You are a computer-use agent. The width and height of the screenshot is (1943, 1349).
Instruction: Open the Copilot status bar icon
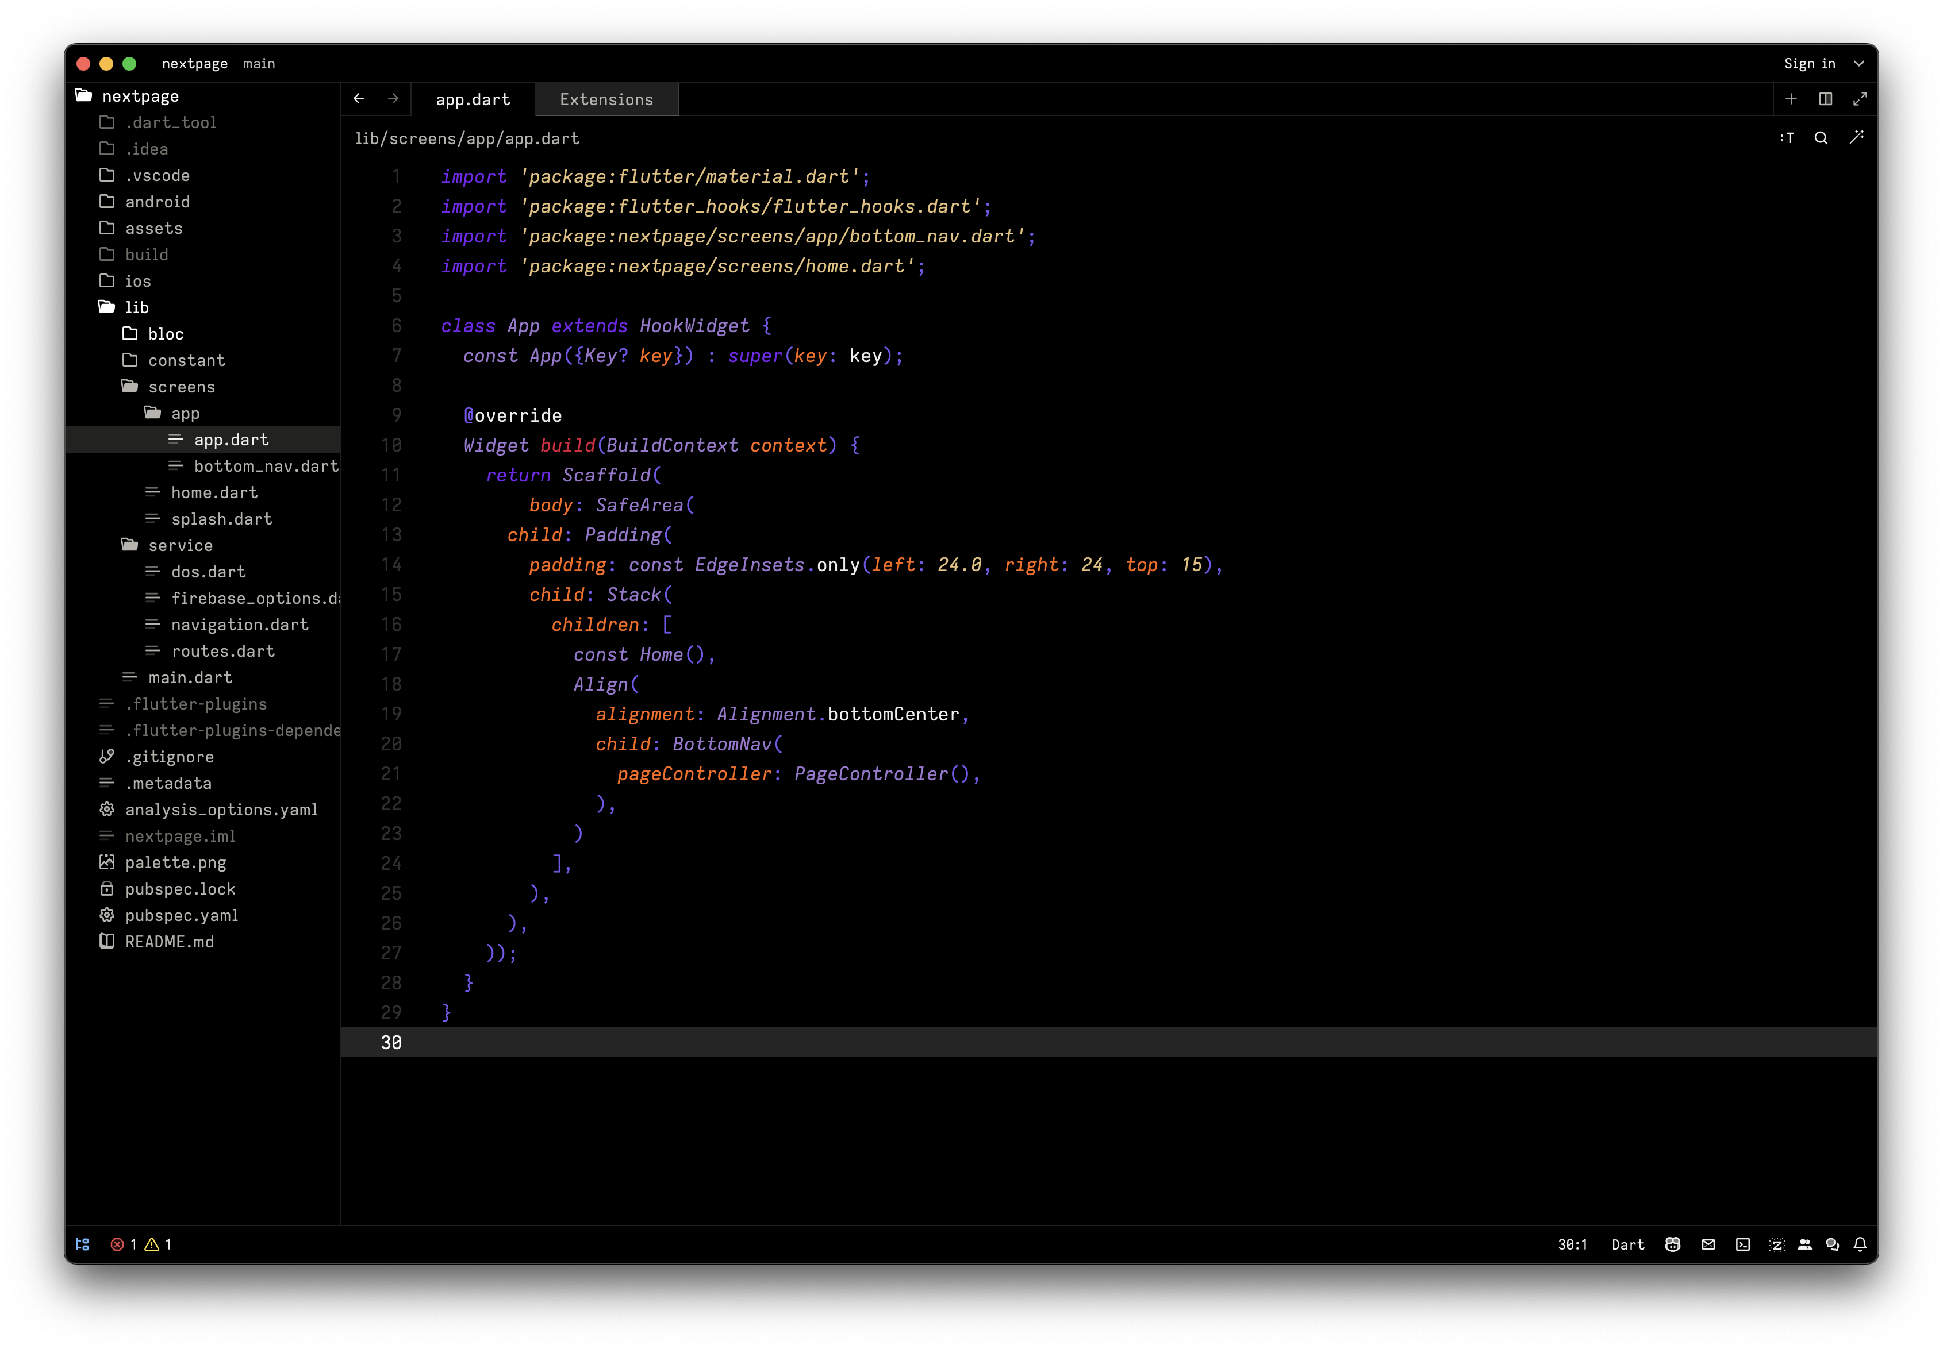(1672, 1244)
